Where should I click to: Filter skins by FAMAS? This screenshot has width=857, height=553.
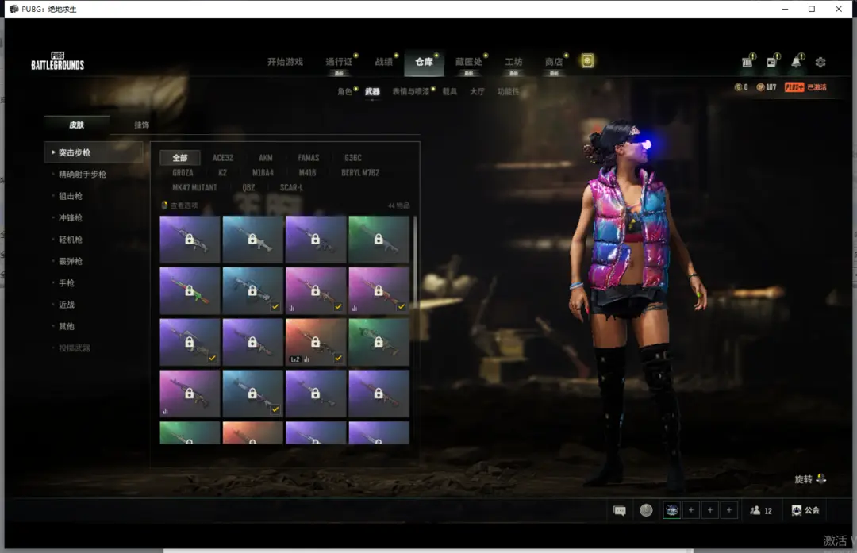[308, 158]
